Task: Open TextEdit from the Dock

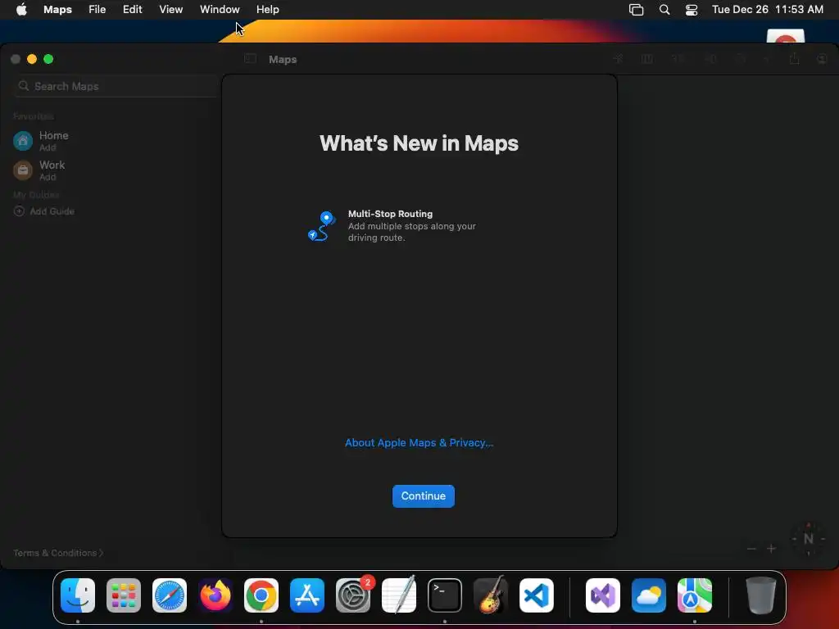Action: pyautogui.click(x=399, y=595)
